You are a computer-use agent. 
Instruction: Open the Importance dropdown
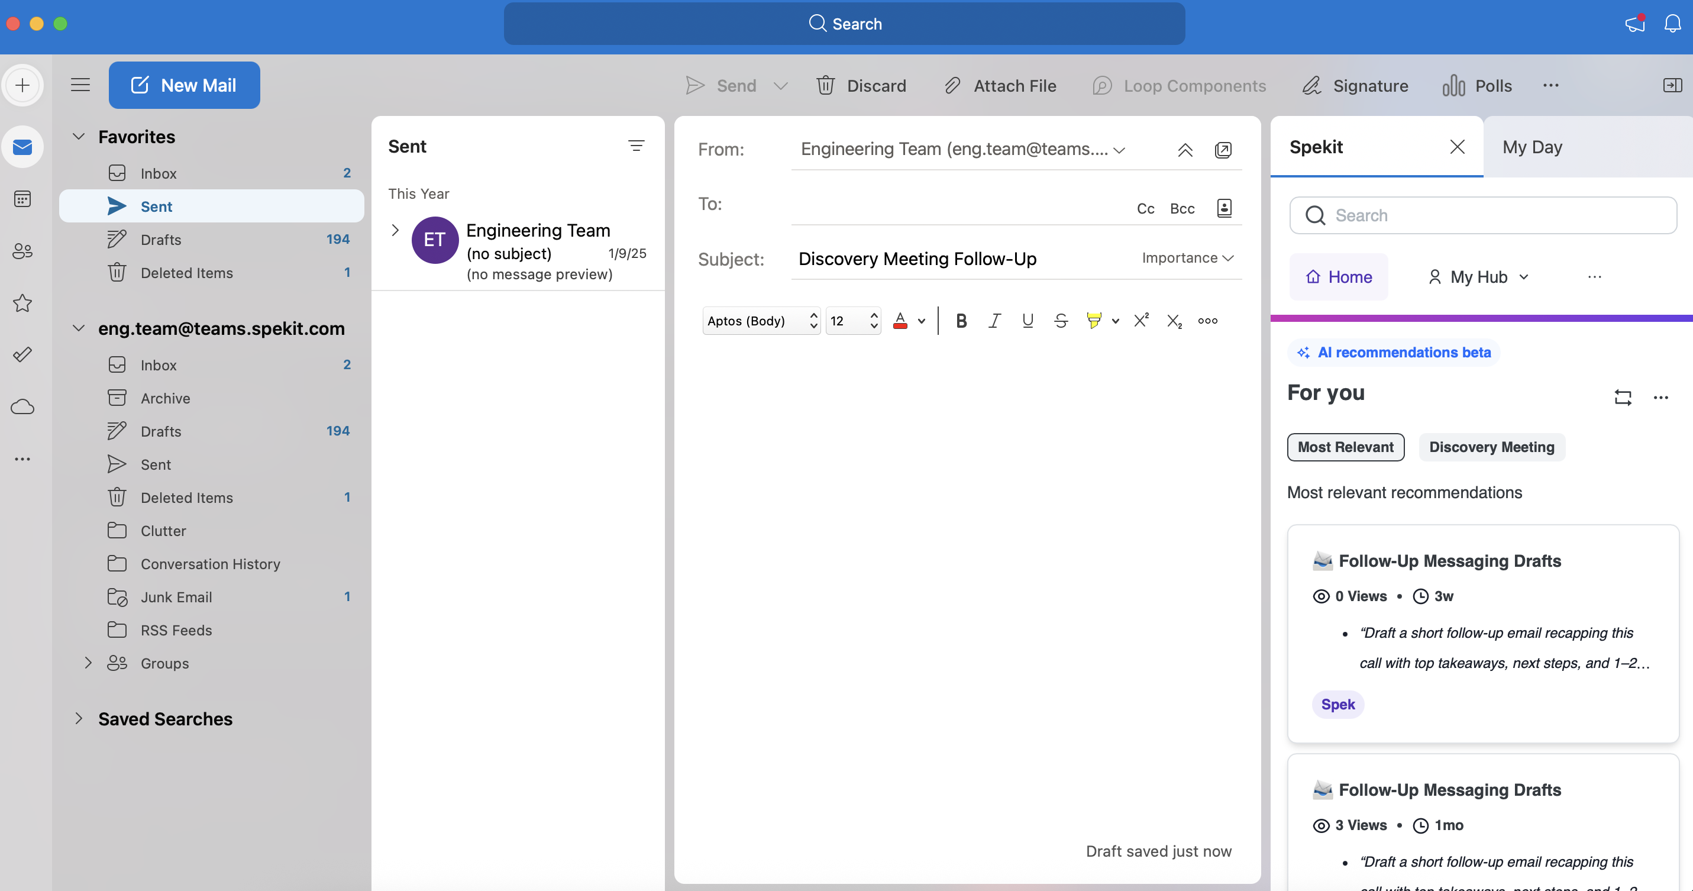pyautogui.click(x=1187, y=257)
